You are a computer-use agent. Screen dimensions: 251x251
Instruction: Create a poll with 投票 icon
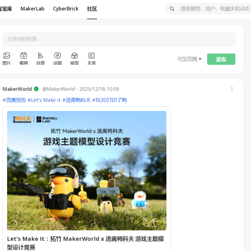41,59
